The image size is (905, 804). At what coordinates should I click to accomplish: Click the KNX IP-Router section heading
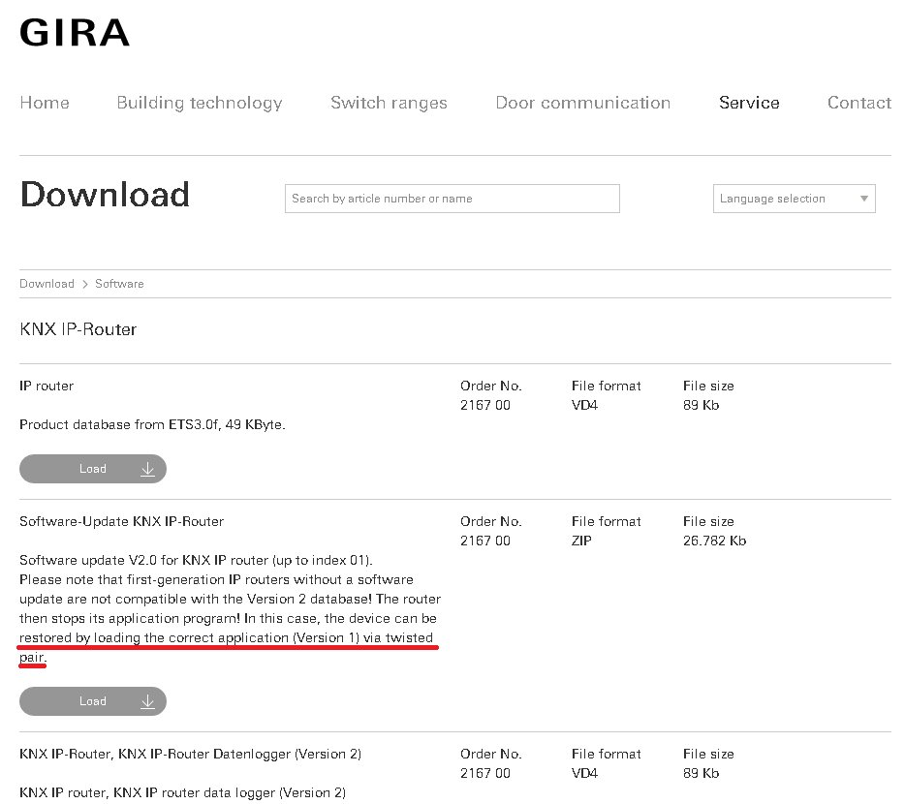click(78, 329)
